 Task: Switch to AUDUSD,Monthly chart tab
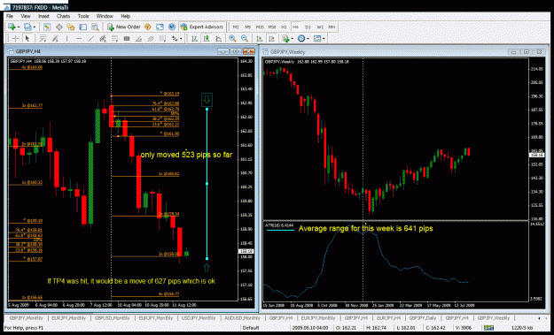click(x=242, y=318)
